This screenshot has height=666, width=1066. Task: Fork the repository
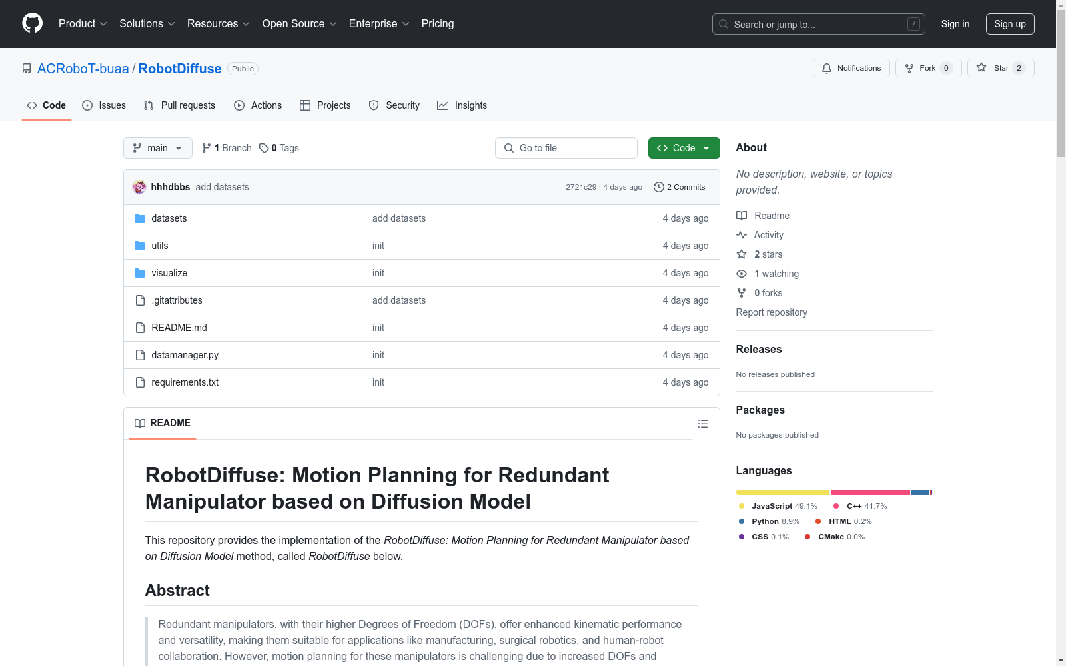tap(928, 68)
